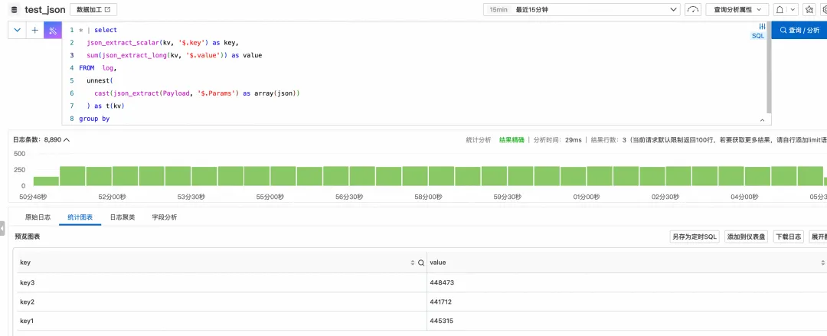Open the 查询分析属性 dropdown

pos(737,9)
